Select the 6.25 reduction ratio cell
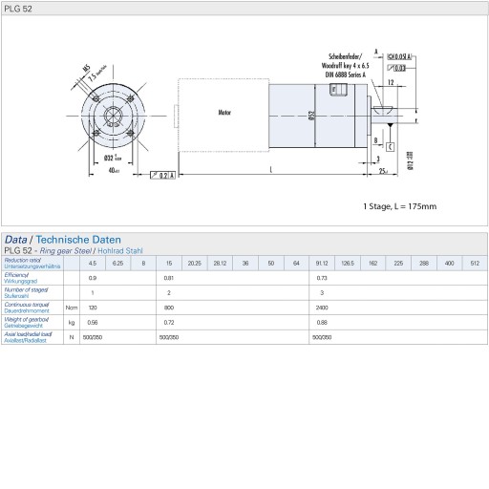Screen dimensions: 489x489 click(x=117, y=264)
